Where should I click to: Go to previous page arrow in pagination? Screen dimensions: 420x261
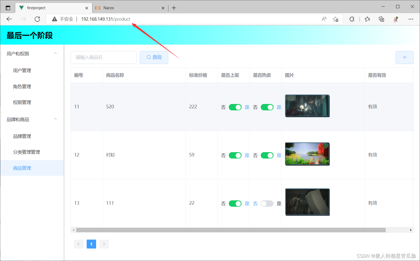78,244
